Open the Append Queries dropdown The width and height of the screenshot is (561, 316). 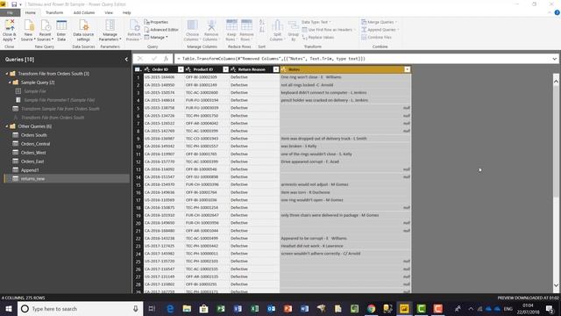coord(380,29)
